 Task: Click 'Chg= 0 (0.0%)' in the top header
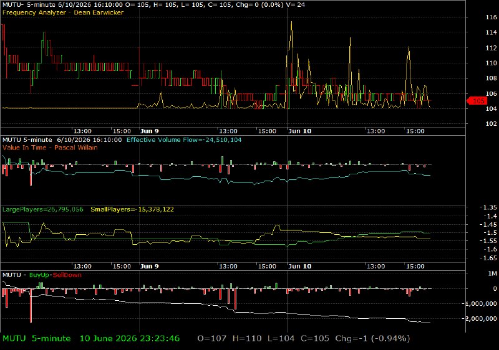click(x=258, y=5)
